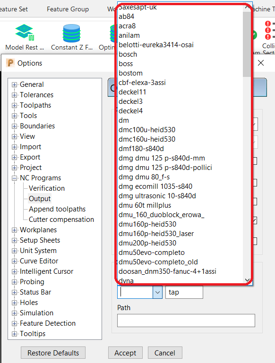Select Feature Detection tree item

tap(48, 323)
